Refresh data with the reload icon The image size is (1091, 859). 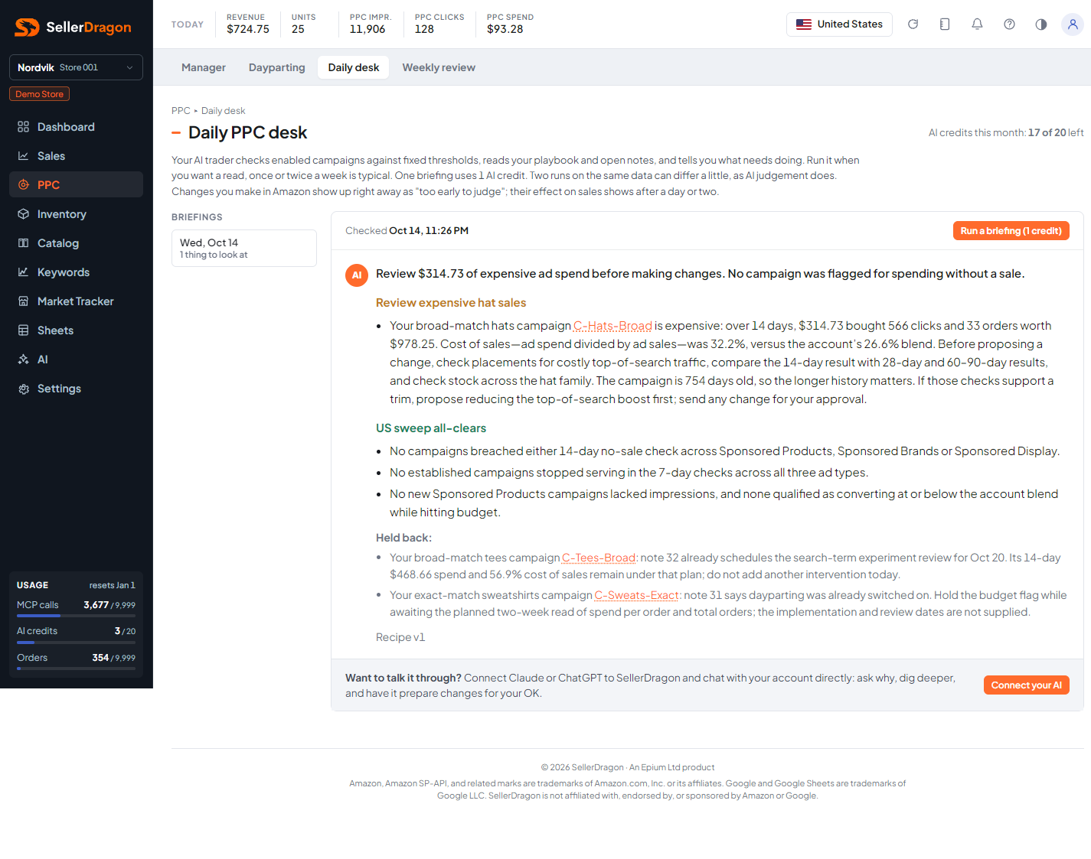913,24
